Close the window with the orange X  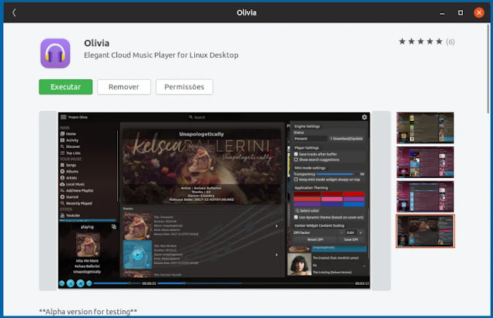pos(479,12)
